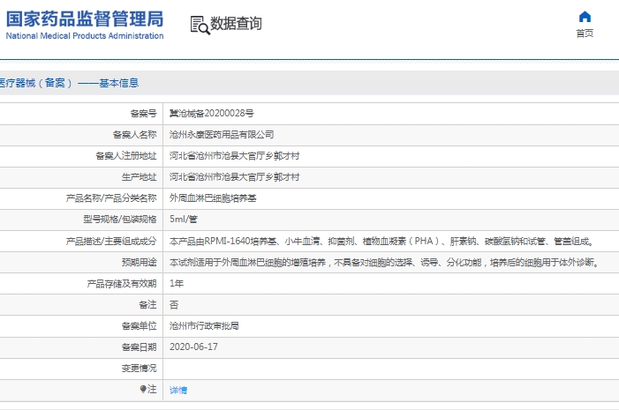Click the 型号规格/包装规格 row label

point(120,220)
